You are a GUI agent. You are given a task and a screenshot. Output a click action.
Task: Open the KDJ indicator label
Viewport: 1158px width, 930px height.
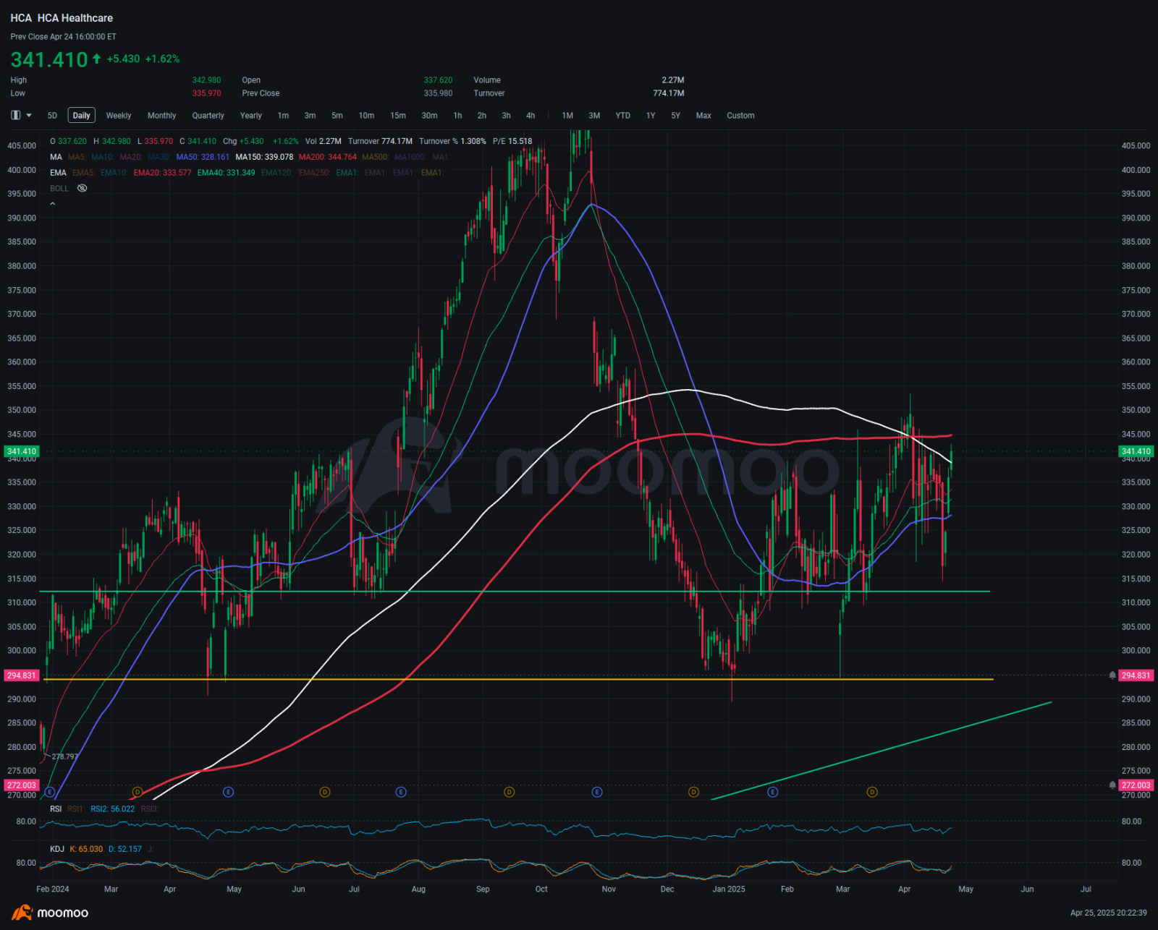57,849
